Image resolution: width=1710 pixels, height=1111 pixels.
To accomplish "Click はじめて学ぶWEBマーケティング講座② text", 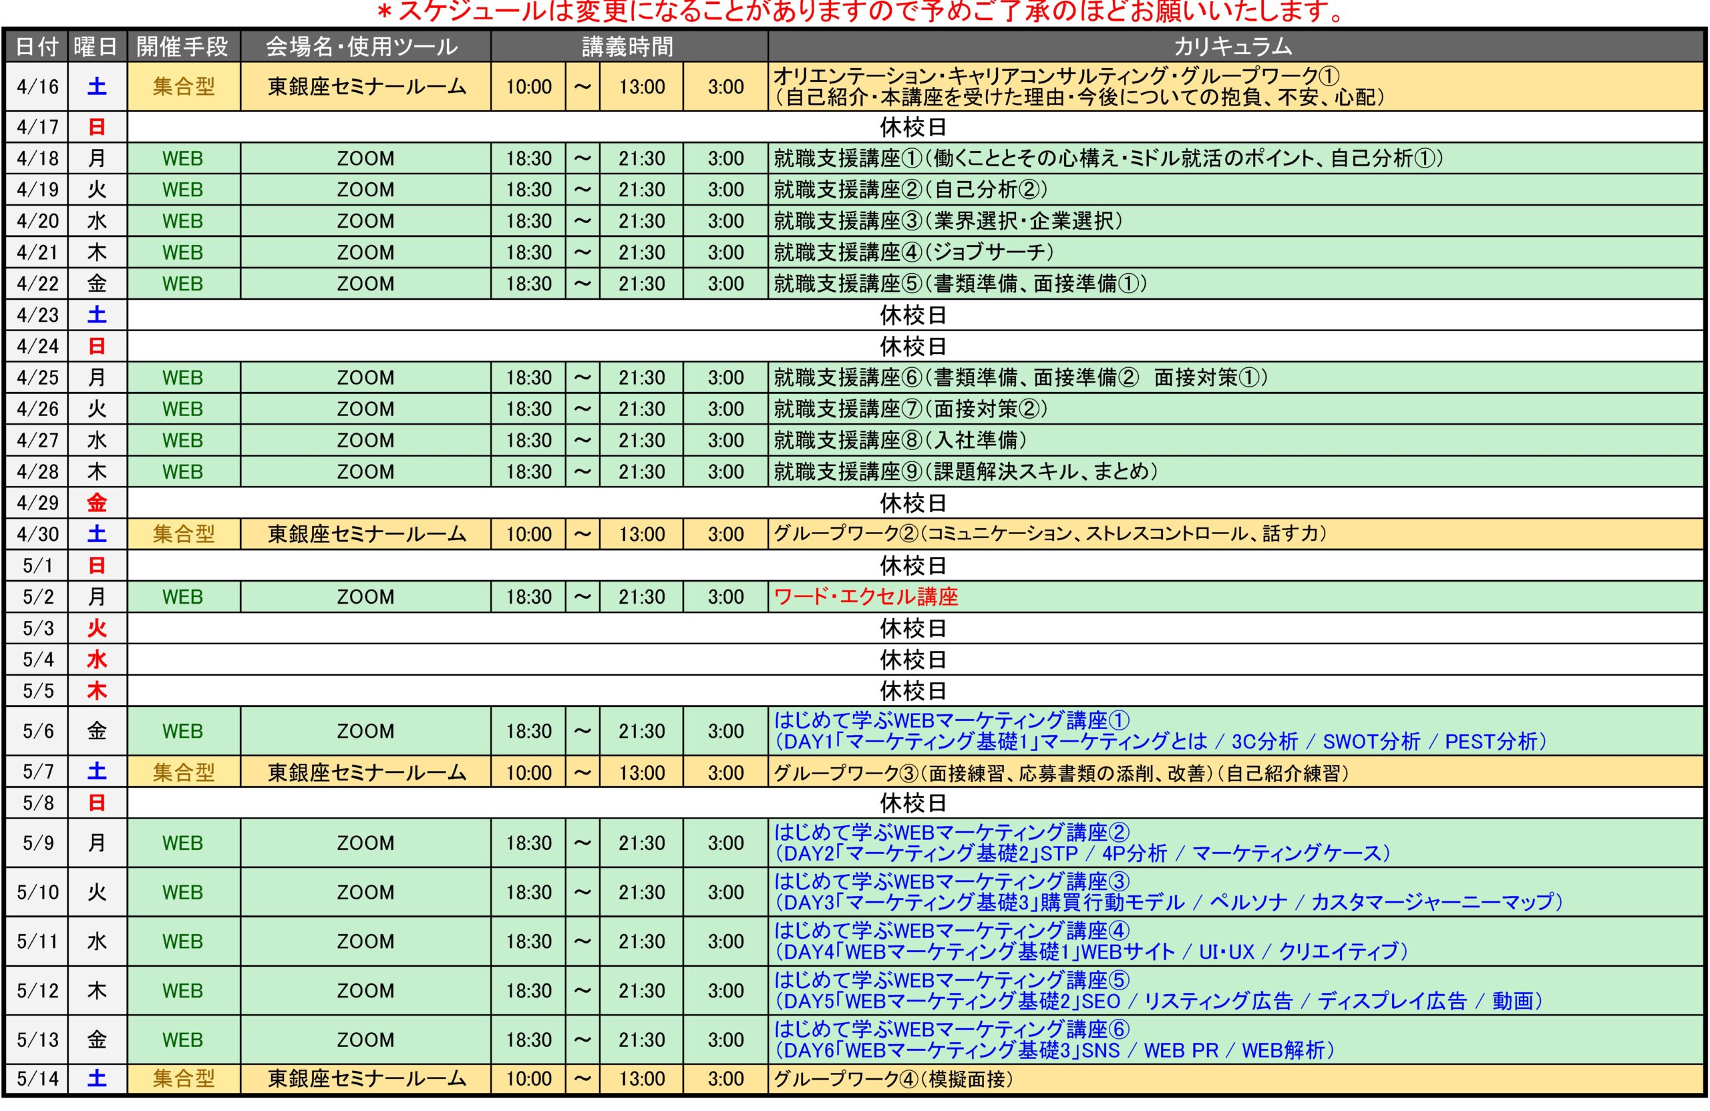I will (951, 833).
